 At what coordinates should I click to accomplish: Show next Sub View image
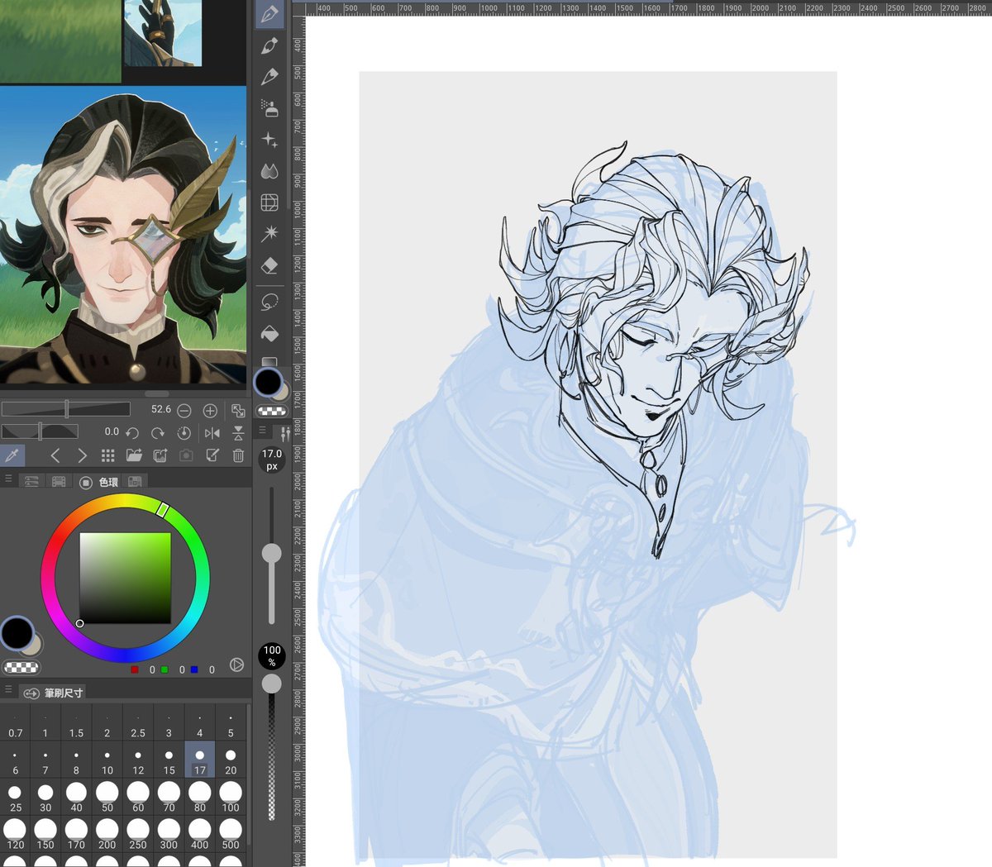pyautogui.click(x=82, y=455)
